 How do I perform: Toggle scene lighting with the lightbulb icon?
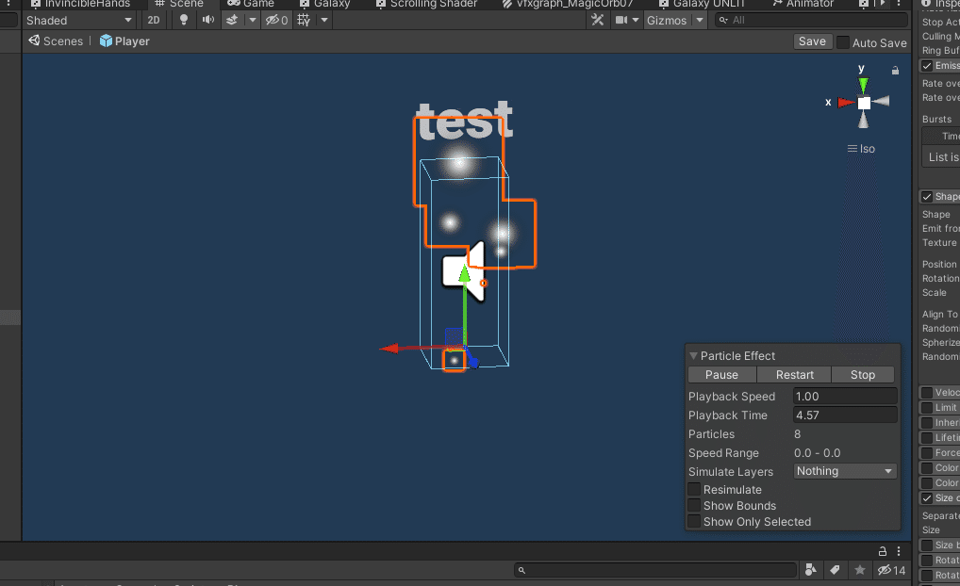click(183, 20)
